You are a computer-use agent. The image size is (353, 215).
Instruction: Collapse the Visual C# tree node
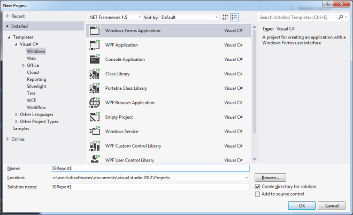click(16, 44)
